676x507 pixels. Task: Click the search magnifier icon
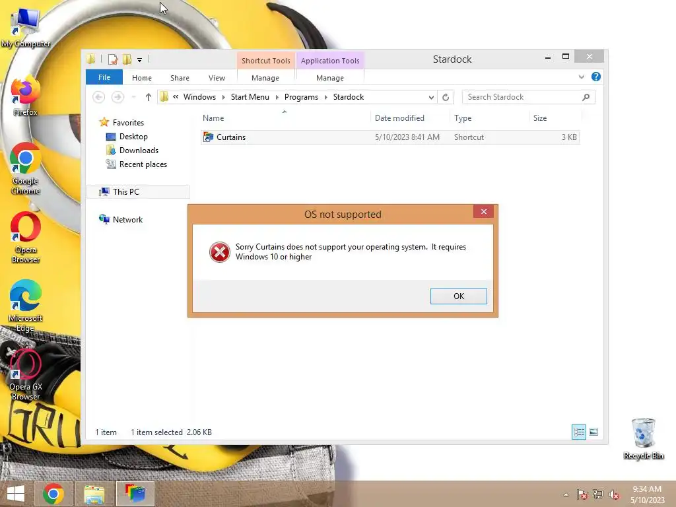click(586, 97)
